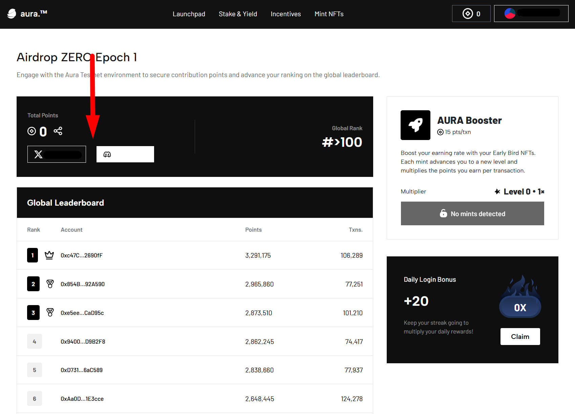Go to Stake & Yield page
Screen dimensions: 575x414
(x=238, y=14)
